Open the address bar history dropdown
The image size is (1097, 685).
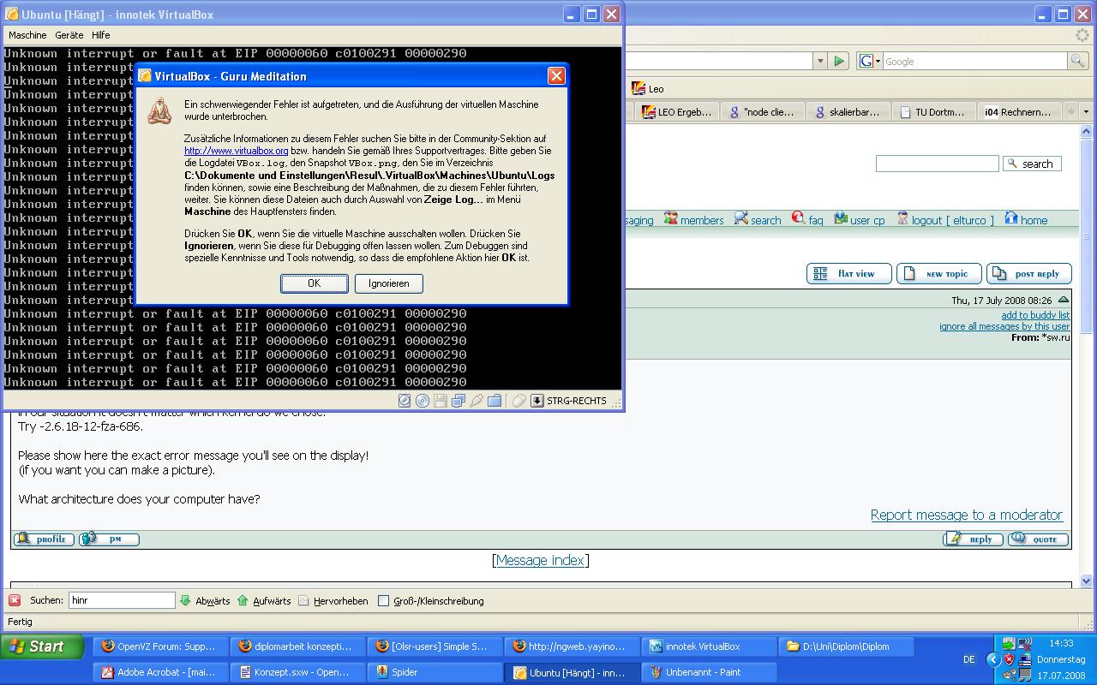[x=820, y=61]
